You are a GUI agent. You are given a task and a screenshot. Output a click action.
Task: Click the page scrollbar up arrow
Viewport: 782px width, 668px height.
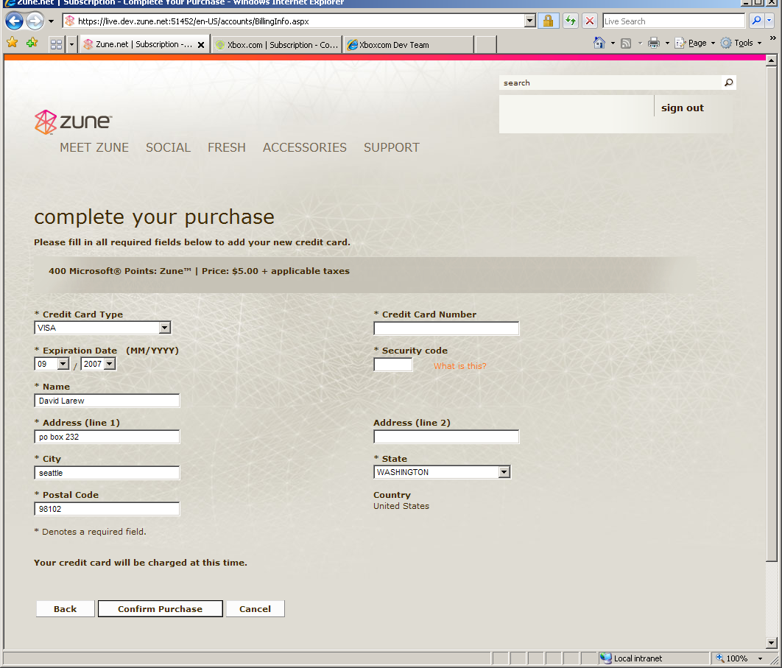(x=772, y=61)
